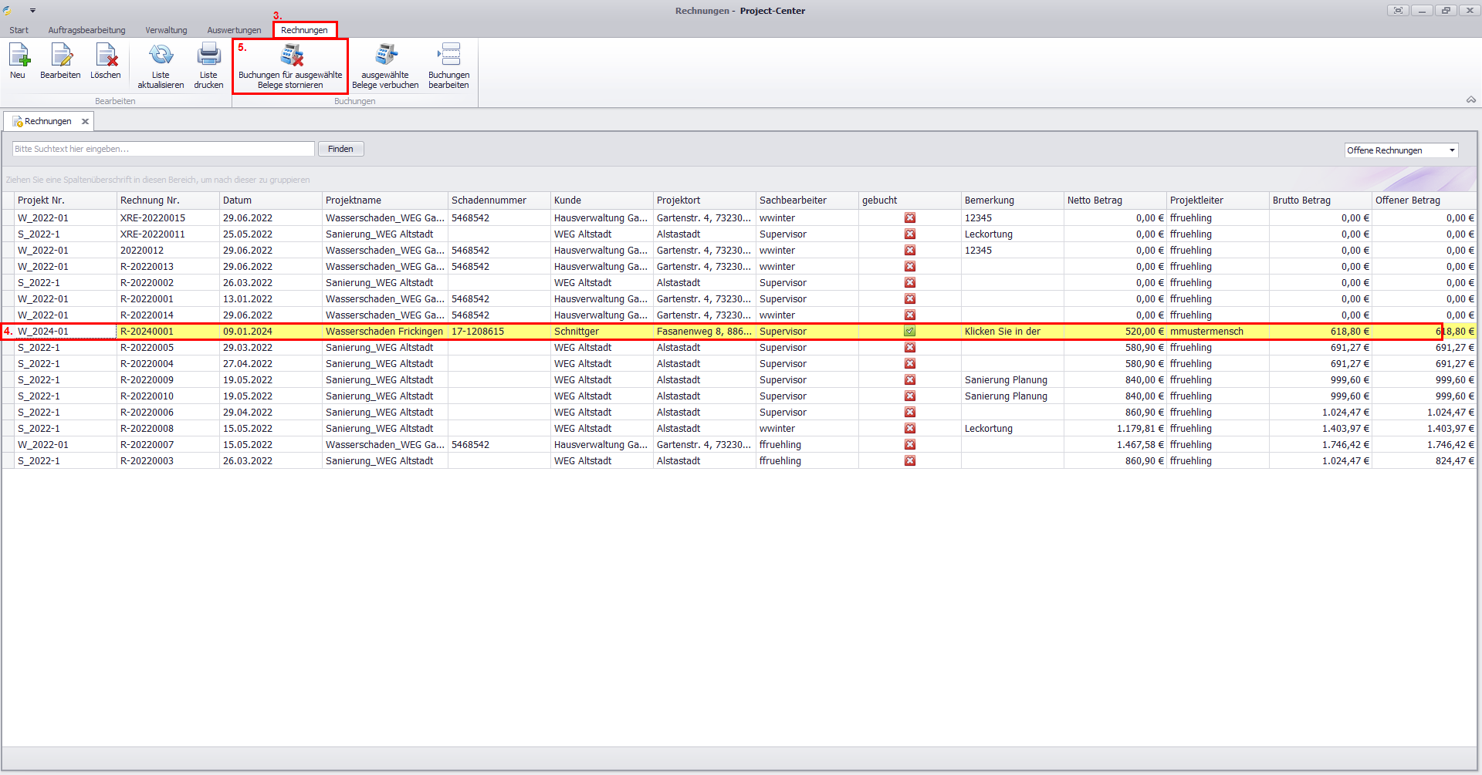The width and height of the screenshot is (1482, 775).
Task: Click Buchungen für ausgewählte Belege stornieren
Action: pyautogui.click(x=291, y=56)
